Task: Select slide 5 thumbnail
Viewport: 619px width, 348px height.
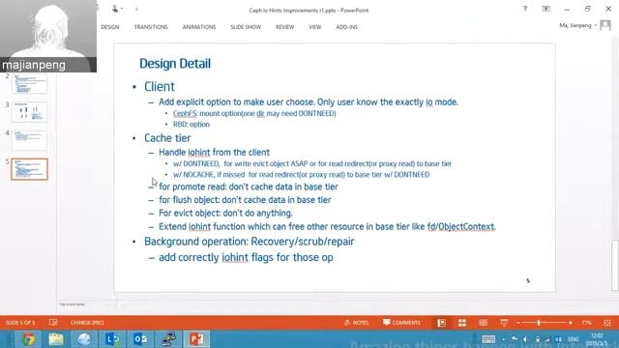Action: 30,169
